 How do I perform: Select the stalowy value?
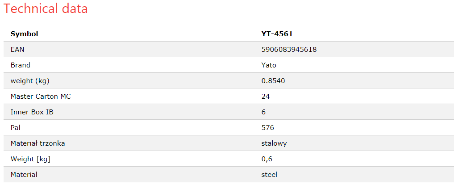click(274, 143)
